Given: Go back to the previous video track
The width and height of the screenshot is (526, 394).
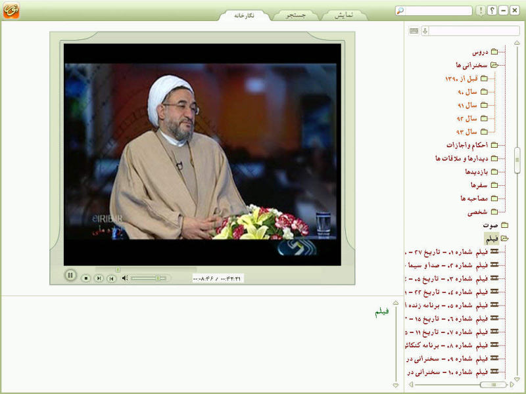Looking at the screenshot, I should point(111,278).
